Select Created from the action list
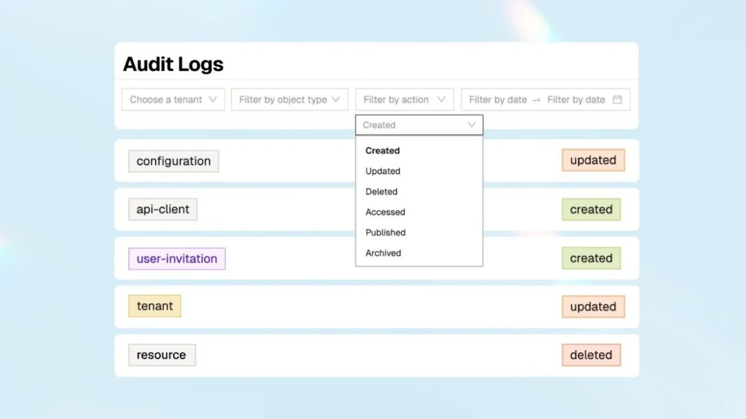 (383, 151)
